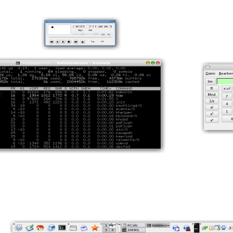Click the green network monitor tray icon
Viewport: 233px width, 233px height.
[205, 228]
